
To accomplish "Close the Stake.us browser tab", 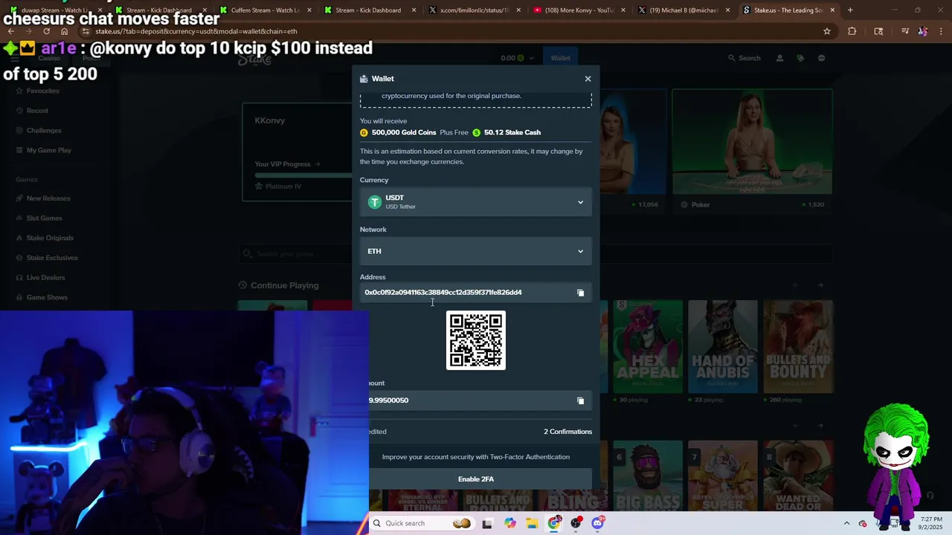I will 832,10.
